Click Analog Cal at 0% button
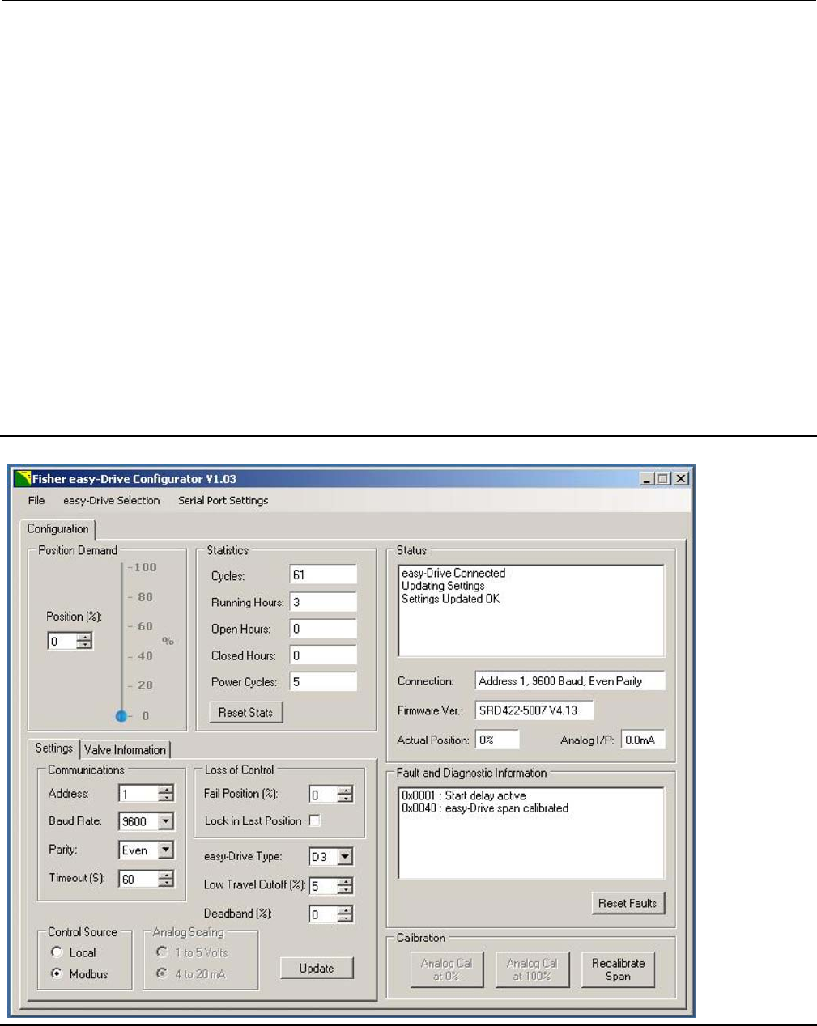The width and height of the screenshot is (817, 1026). (x=446, y=969)
